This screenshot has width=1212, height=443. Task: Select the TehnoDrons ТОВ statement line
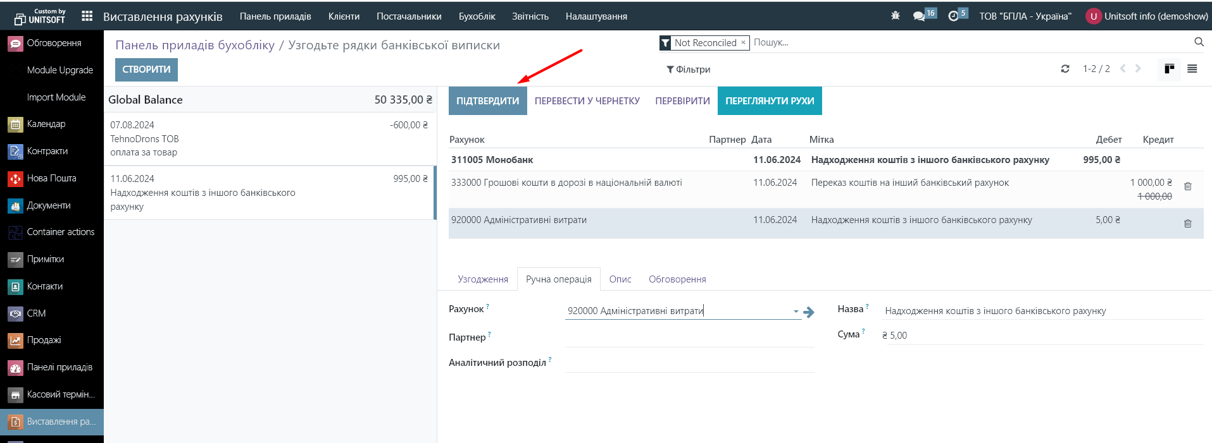(269, 139)
